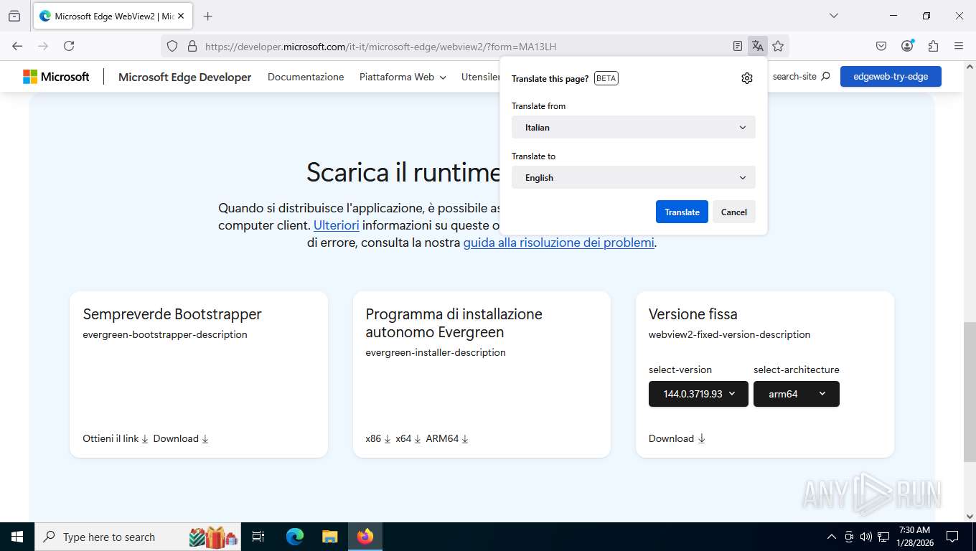Screen dimensions: 976x551
Task: Click the page vertical scrollbar thumb
Action: coord(969,392)
